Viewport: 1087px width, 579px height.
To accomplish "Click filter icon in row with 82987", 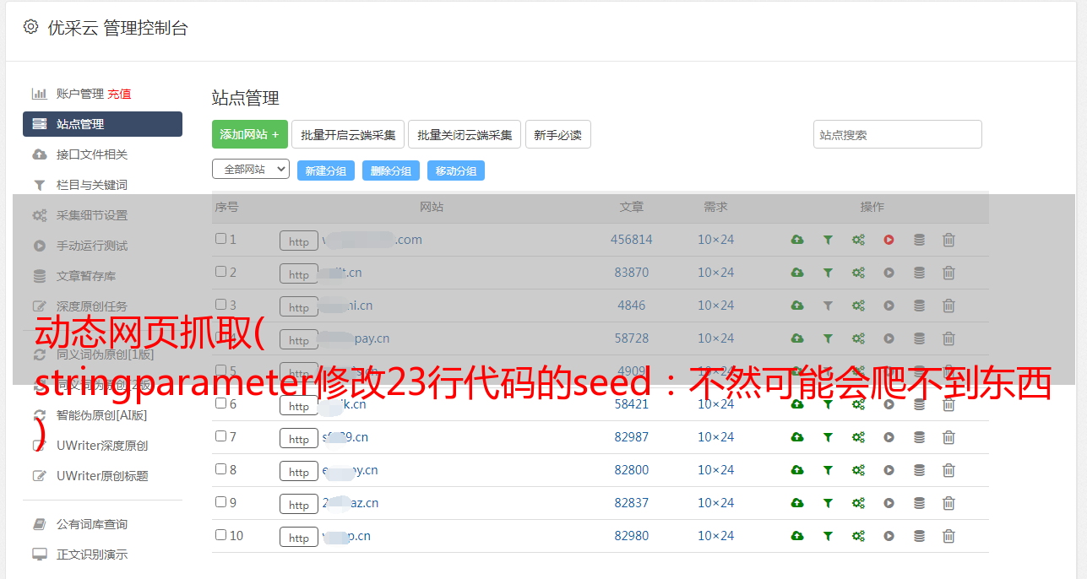I will (x=828, y=437).
